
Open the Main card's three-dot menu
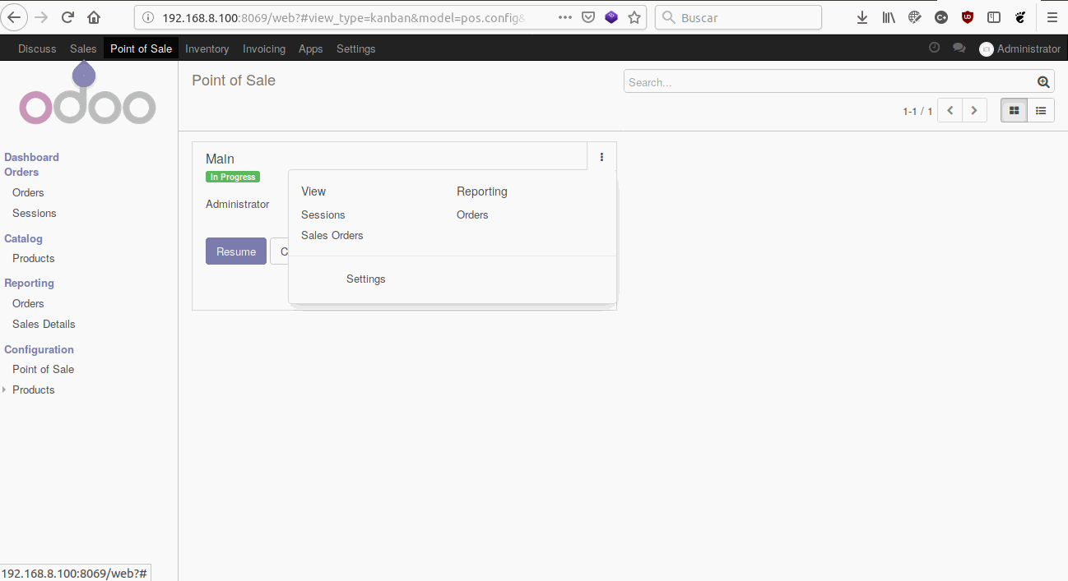tap(601, 156)
